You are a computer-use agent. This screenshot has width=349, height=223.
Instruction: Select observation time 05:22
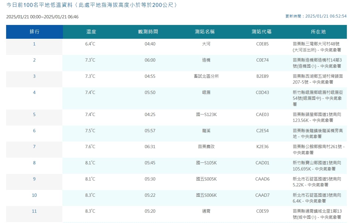(150, 195)
